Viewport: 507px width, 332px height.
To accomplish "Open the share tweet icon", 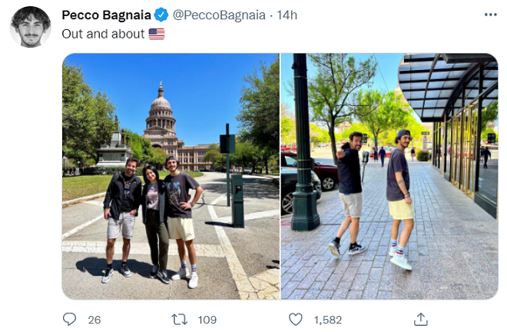I will point(422,319).
